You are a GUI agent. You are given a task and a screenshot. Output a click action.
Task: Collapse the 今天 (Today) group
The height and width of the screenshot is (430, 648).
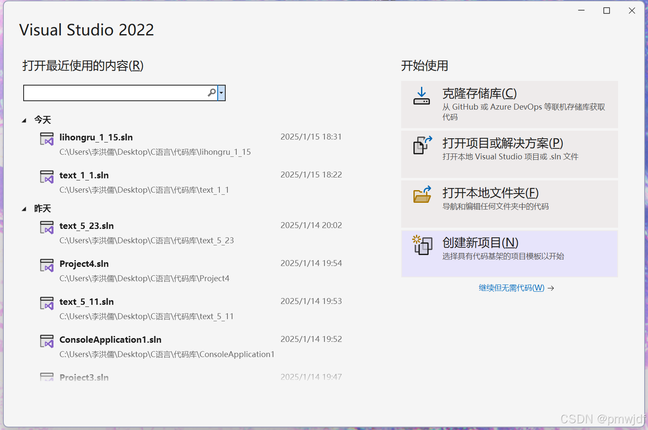pyautogui.click(x=24, y=120)
